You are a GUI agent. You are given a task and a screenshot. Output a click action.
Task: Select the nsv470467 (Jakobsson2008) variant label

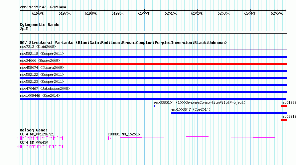pos(45,88)
